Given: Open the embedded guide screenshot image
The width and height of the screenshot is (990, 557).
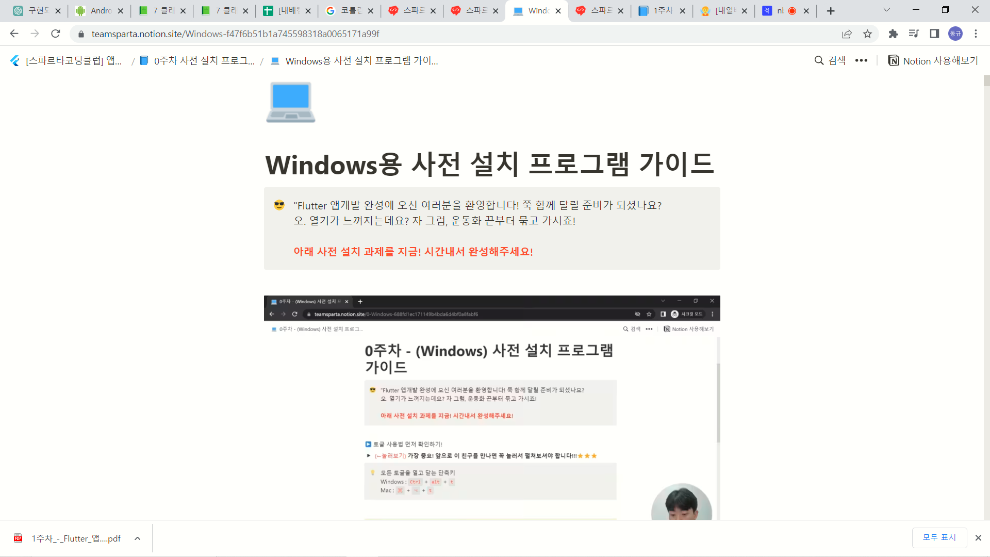Looking at the screenshot, I should pyautogui.click(x=492, y=407).
